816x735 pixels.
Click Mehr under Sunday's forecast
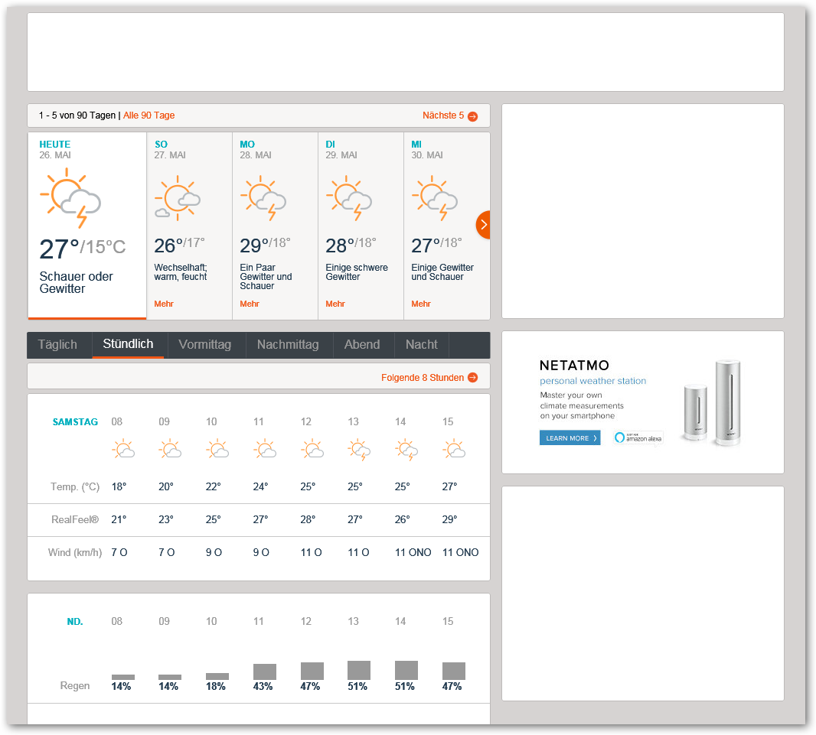tap(164, 304)
